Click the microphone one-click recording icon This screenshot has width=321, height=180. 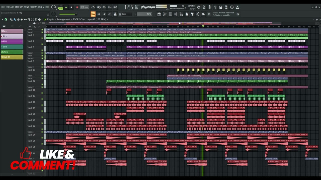[210, 7]
